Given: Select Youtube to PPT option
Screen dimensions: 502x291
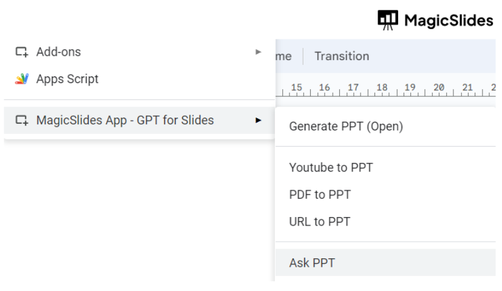Looking at the screenshot, I should pyautogui.click(x=331, y=167).
